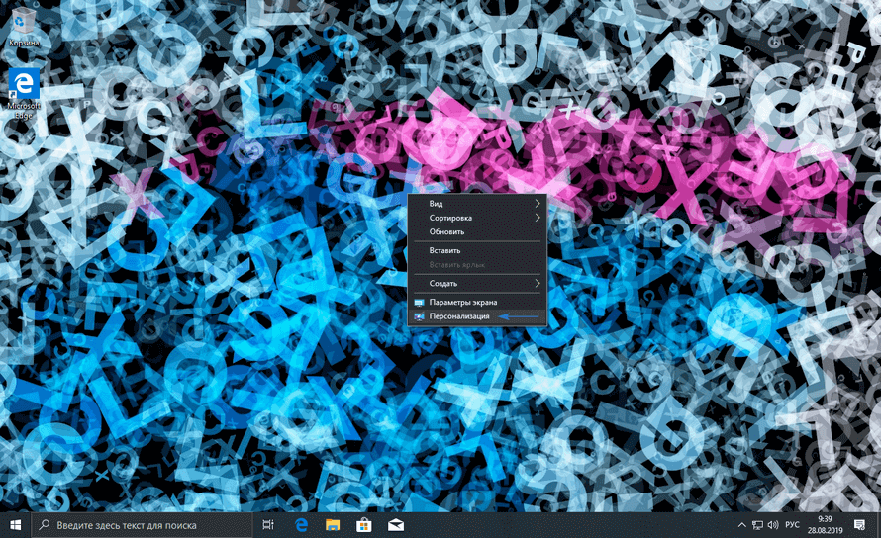881x538 pixels.
Task: Open Персонализация from the context menu
Action: click(x=477, y=316)
